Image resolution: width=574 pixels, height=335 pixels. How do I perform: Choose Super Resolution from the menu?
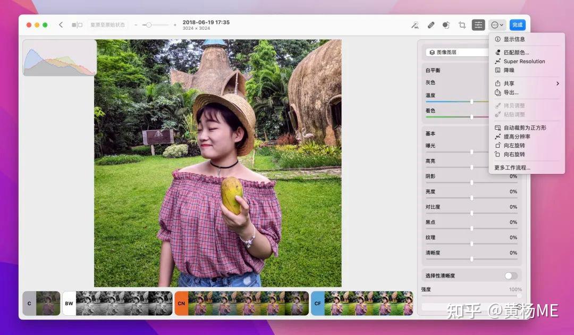click(x=523, y=61)
